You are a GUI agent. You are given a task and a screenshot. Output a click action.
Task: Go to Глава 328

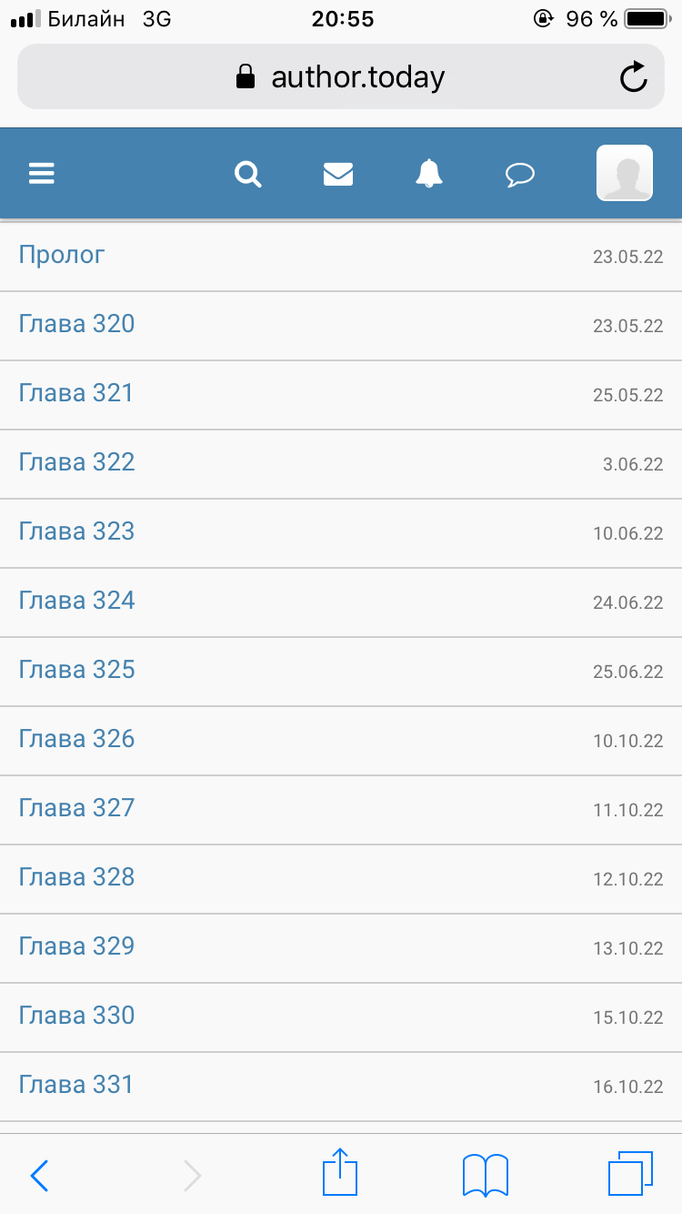(x=76, y=877)
